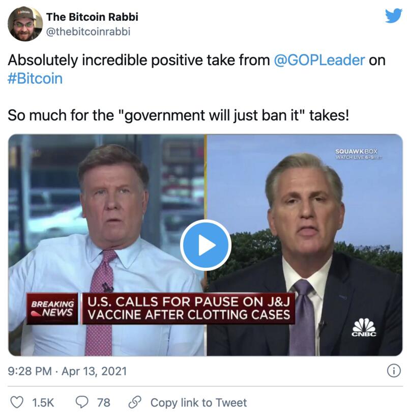The width and height of the screenshot is (407, 412).
Task: Open the @GOPLeader mention link
Action: [319, 60]
